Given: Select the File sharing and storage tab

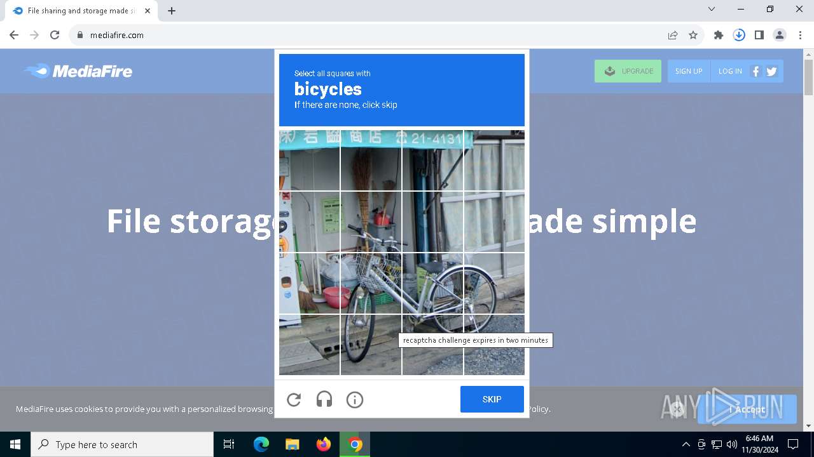Looking at the screenshot, I should (81, 11).
